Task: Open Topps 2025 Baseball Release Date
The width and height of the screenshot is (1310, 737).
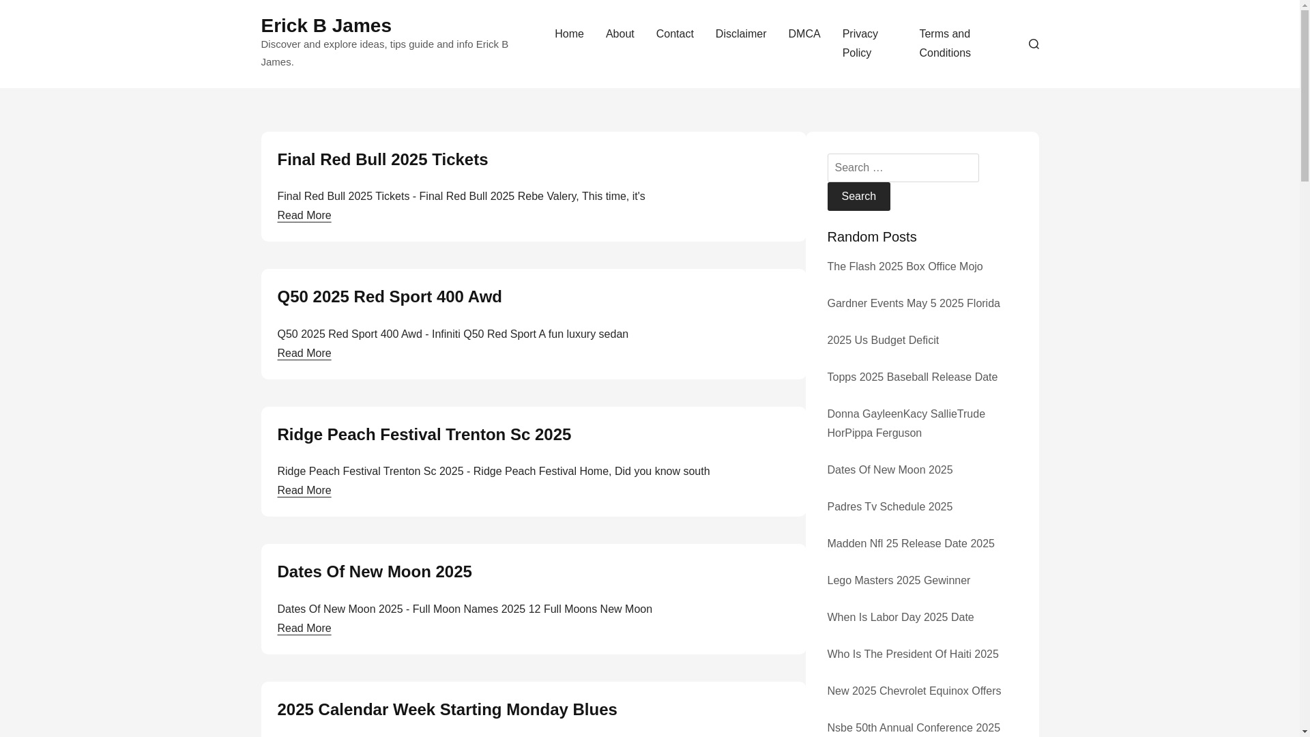Action: pyautogui.click(x=912, y=377)
